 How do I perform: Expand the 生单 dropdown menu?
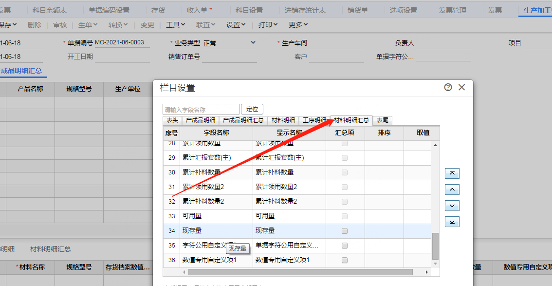tap(88, 25)
